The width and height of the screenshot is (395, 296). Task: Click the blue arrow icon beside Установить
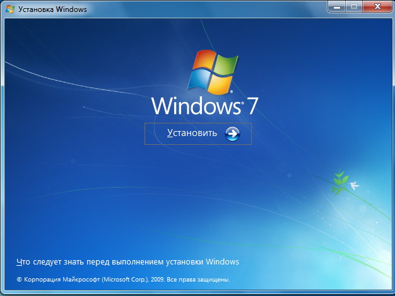[x=232, y=134]
